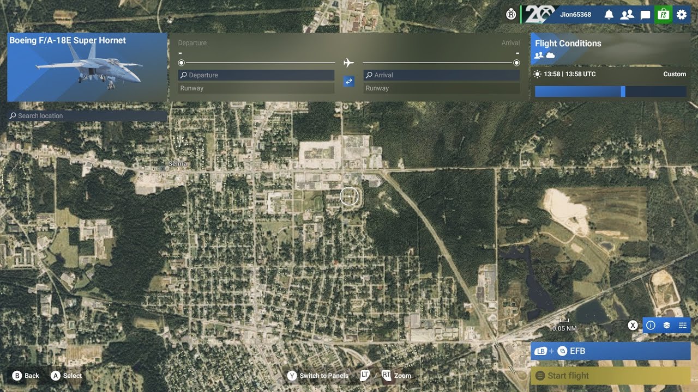This screenshot has width=698, height=392.
Task: Click the RT zoom trigger icon
Action: (387, 375)
